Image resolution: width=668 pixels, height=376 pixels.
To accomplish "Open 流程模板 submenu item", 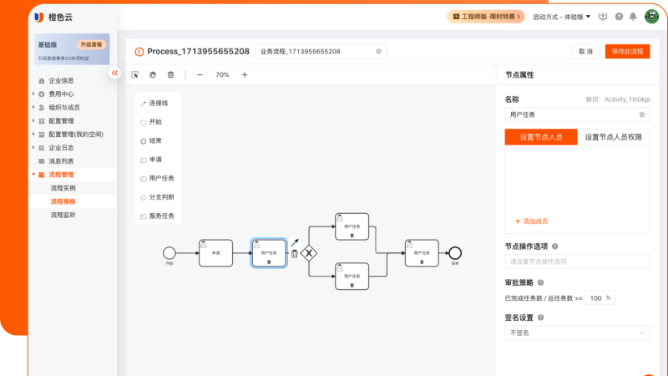I will [63, 201].
